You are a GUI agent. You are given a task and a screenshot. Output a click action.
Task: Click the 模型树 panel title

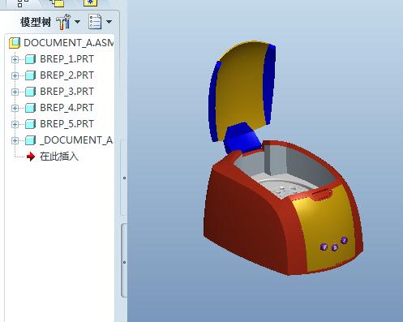[36, 22]
